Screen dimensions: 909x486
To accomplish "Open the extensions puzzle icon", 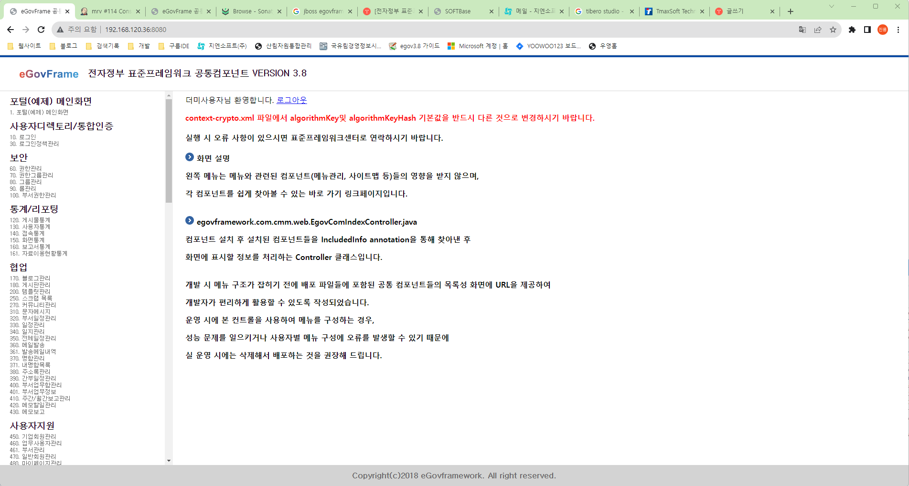I will 852,30.
